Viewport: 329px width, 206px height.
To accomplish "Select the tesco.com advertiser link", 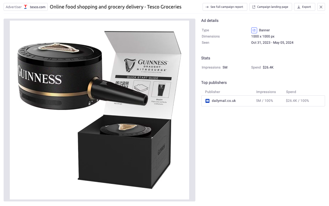I will (x=38, y=7).
